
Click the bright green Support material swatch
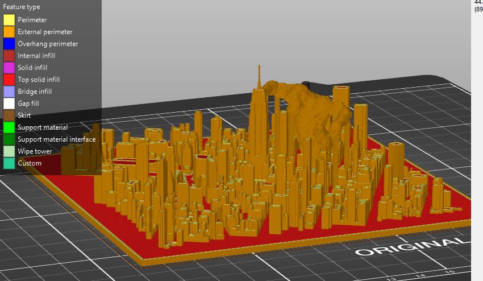coord(9,127)
